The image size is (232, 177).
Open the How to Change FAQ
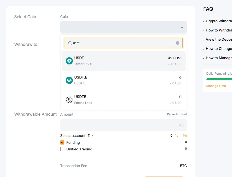coord(219,49)
